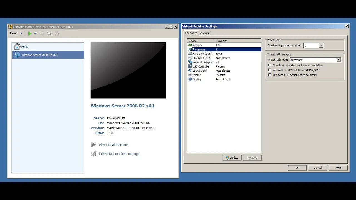The height and width of the screenshot is (200, 356).
Task: Click the Home house icon in library
Action: (x=17, y=46)
